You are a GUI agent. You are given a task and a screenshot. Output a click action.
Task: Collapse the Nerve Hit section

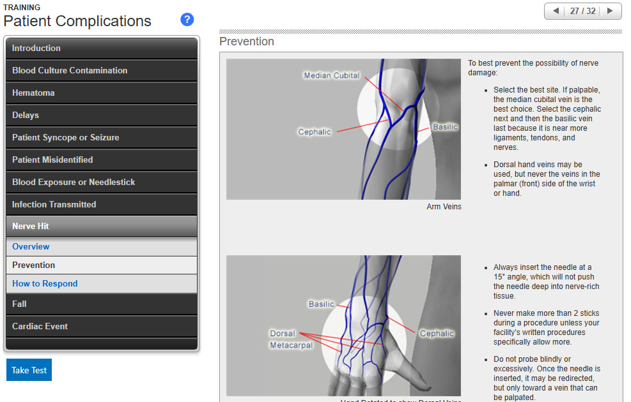pos(102,227)
